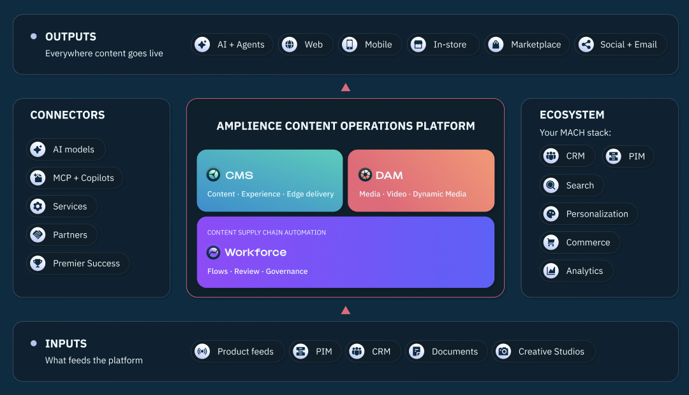Select the Partners connector label
Viewport: 689px width, 395px height.
point(70,235)
